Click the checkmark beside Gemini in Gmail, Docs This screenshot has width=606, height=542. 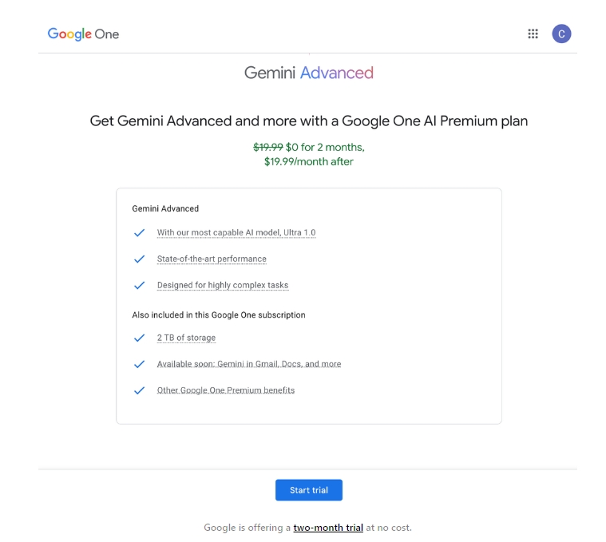click(139, 364)
